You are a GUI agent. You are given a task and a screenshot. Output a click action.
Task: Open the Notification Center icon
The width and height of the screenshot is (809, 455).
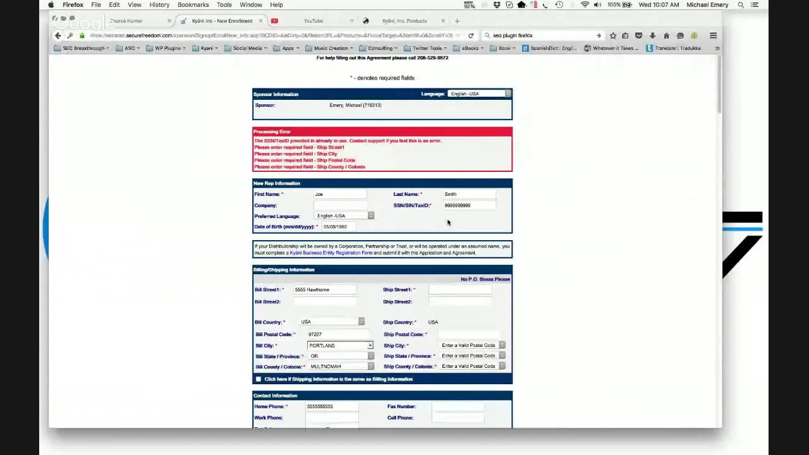pos(755,4)
